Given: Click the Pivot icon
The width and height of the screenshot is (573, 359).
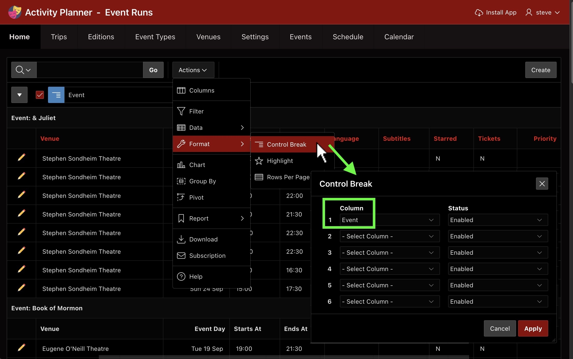Looking at the screenshot, I should tap(181, 197).
